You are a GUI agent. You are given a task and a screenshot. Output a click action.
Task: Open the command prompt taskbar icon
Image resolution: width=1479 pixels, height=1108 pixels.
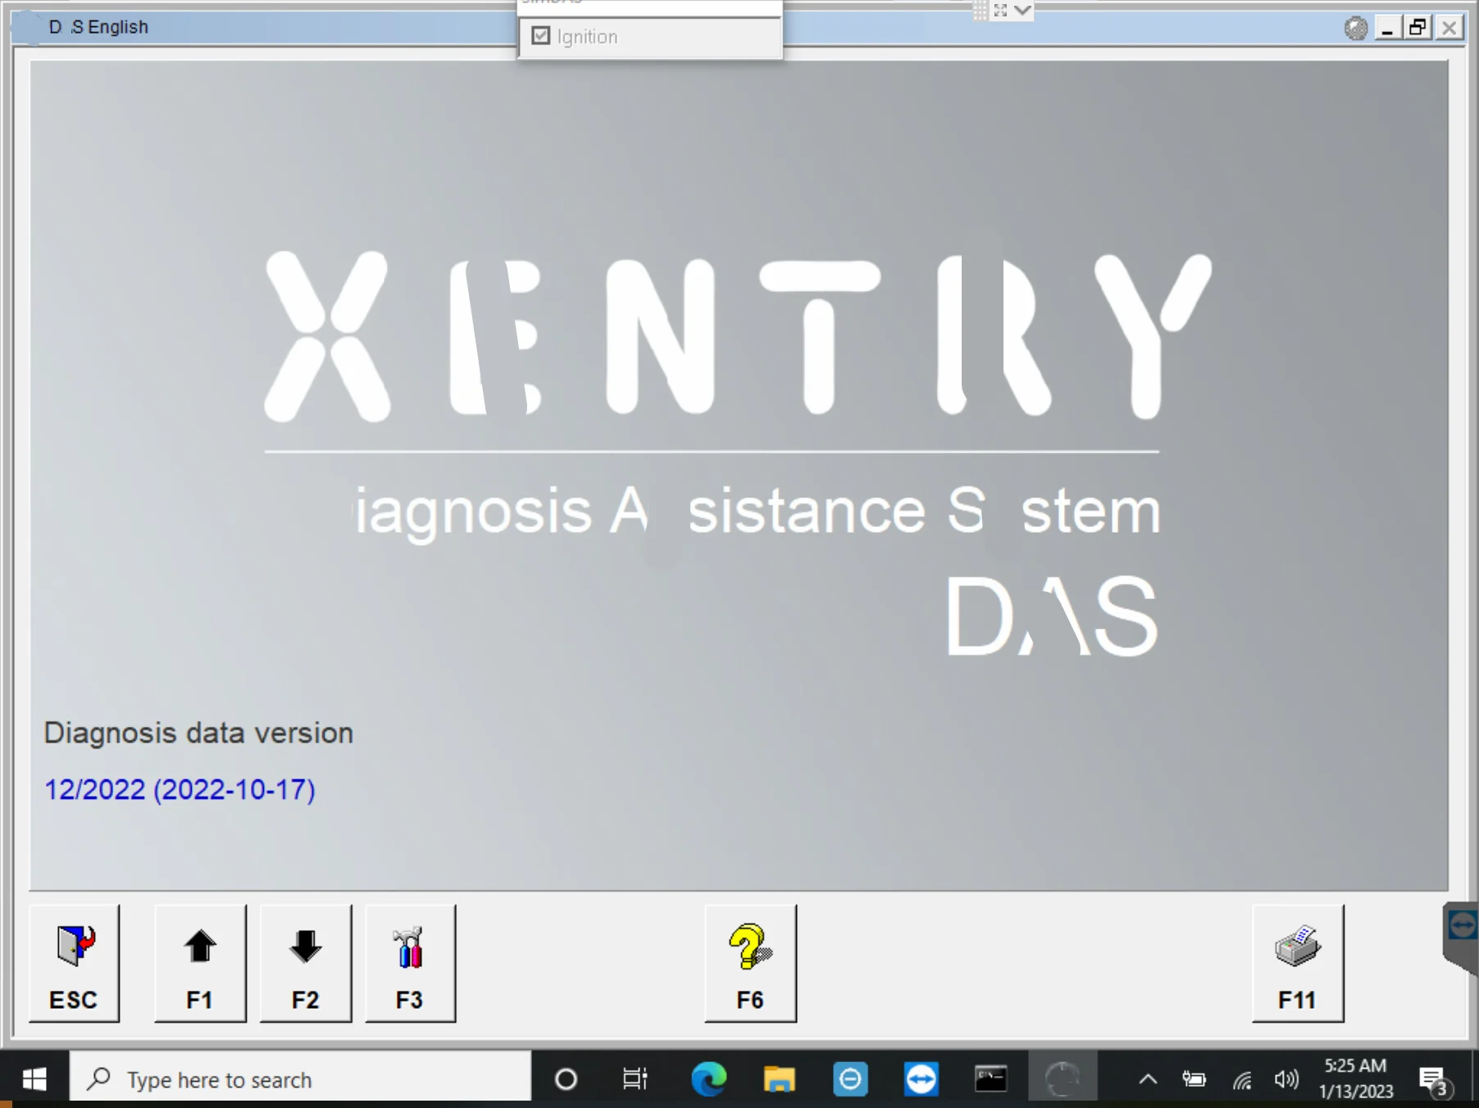tap(991, 1079)
